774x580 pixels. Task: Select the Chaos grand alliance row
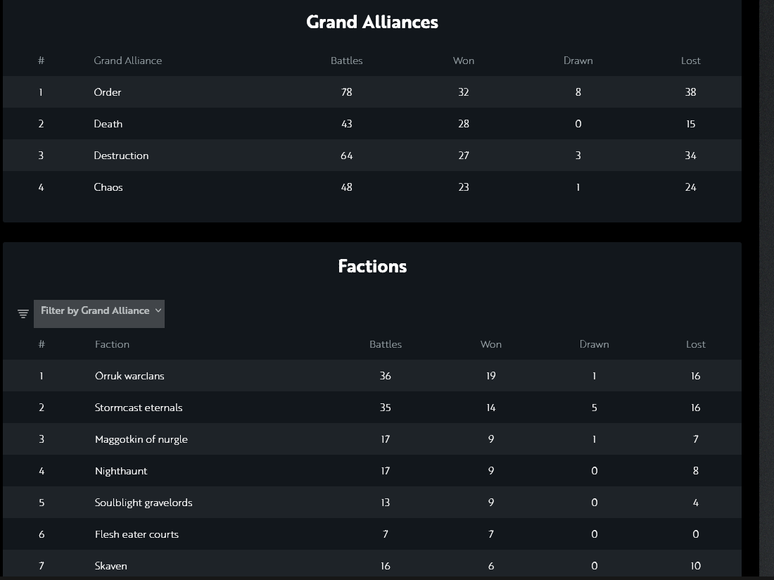tap(108, 187)
